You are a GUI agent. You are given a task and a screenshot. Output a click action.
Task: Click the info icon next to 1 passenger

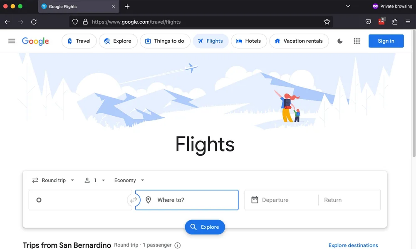[x=178, y=245]
